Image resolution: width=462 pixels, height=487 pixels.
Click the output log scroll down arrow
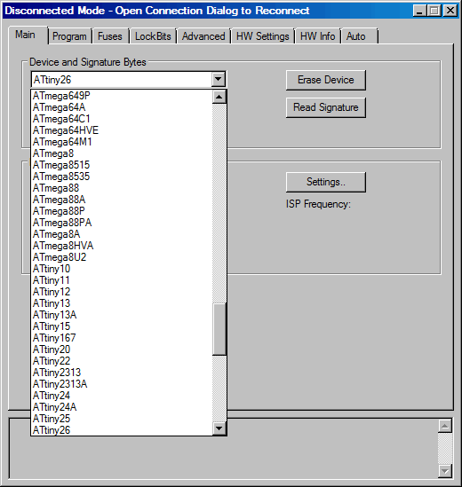pos(445,471)
